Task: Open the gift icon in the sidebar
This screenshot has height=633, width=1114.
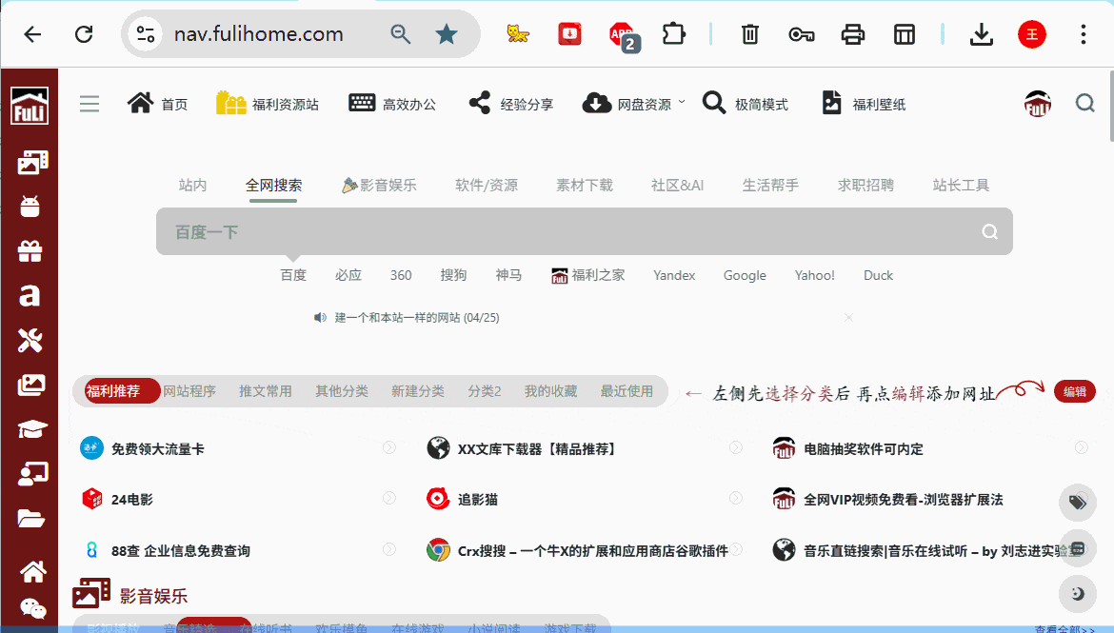Action: (x=31, y=249)
